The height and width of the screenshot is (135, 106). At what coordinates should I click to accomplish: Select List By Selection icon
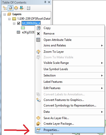(x=22, y=8)
